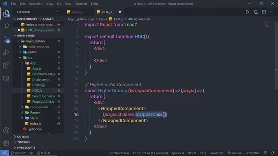
Task: Start Go Live server
Action: click(x=235, y=153)
